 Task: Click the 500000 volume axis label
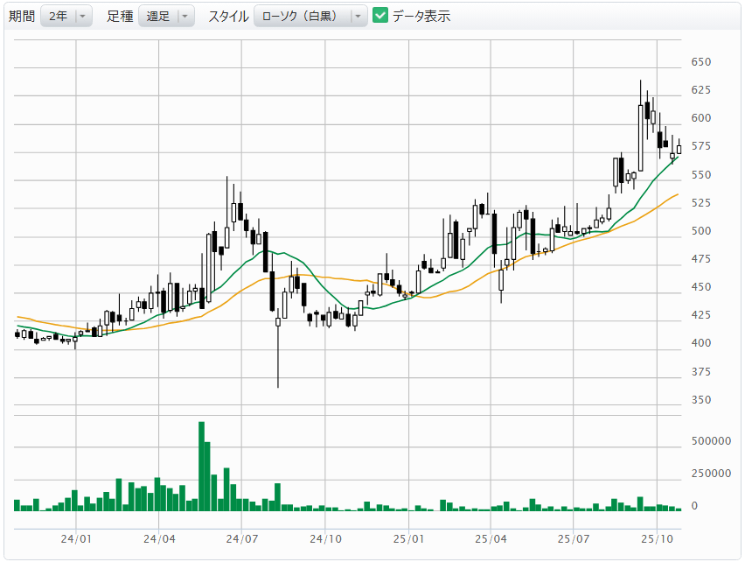711,441
